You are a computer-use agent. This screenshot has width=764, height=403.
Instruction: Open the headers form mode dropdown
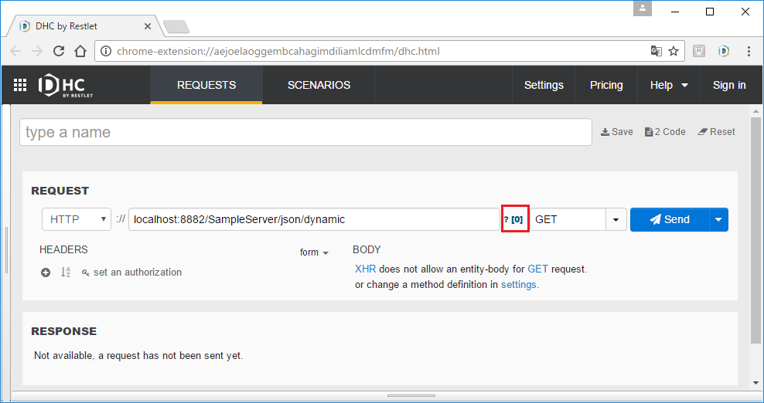click(x=314, y=252)
